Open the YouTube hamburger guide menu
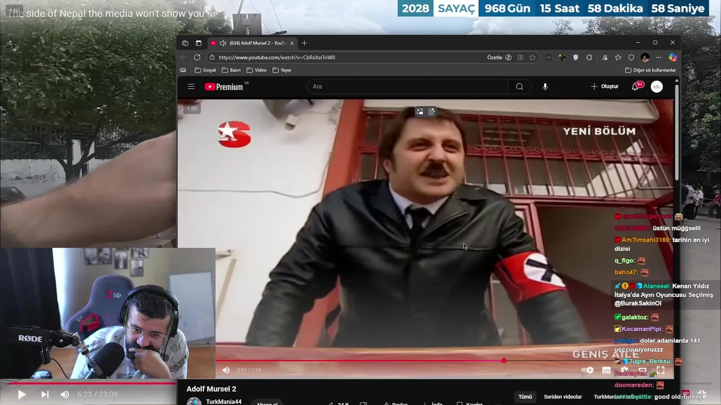This screenshot has width=721, height=405. (191, 87)
